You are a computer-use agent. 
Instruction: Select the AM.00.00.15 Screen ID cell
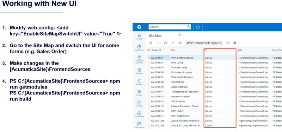point(160,106)
